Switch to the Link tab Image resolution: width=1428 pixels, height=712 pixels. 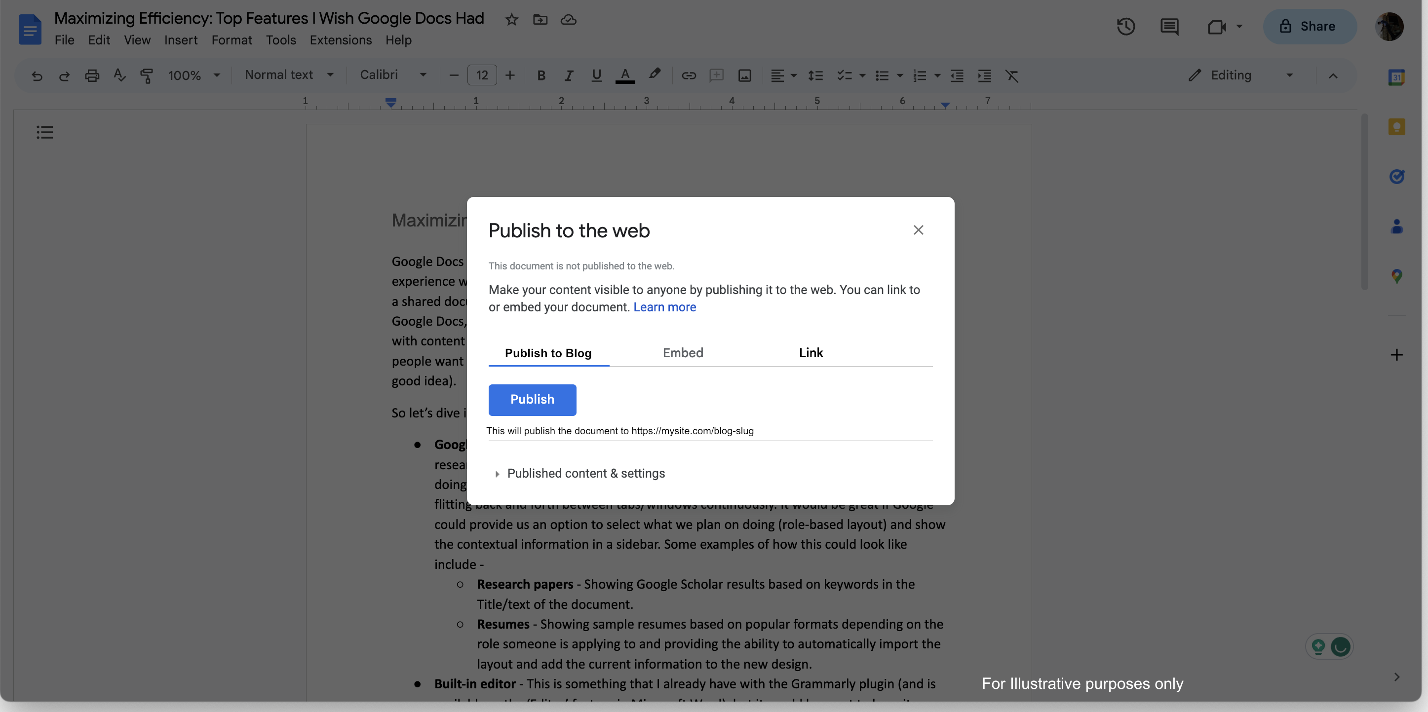coord(811,353)
